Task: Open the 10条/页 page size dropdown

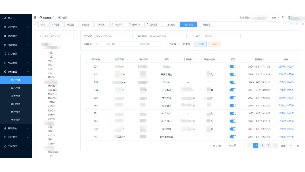Action: (234, 146)
